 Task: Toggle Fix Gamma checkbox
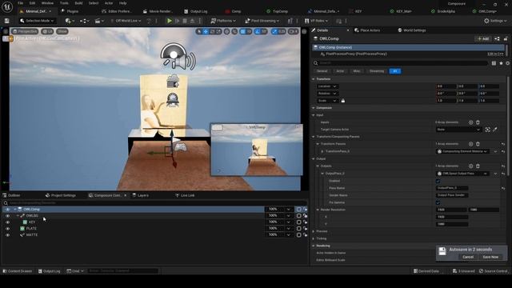(x=438, y=202)
